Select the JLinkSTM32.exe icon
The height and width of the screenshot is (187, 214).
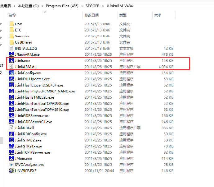coord(11,140)
